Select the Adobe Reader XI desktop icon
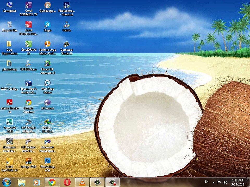Viewport: 250px width, 187px height. 9,103
